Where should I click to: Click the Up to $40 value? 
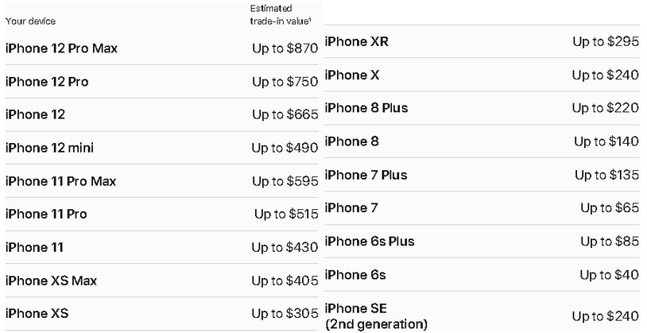610,275
